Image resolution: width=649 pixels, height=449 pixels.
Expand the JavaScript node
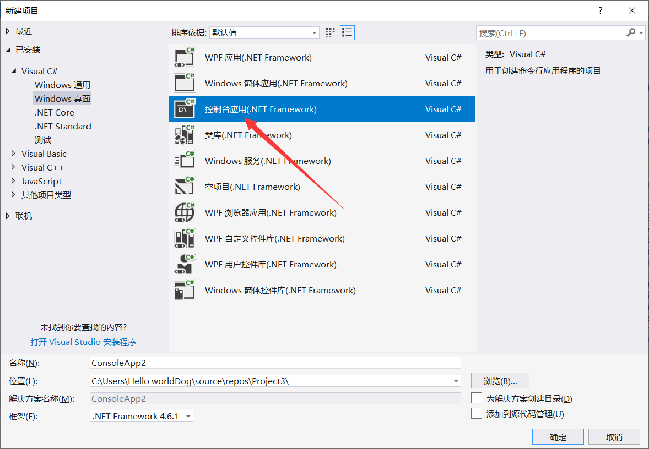13,181
